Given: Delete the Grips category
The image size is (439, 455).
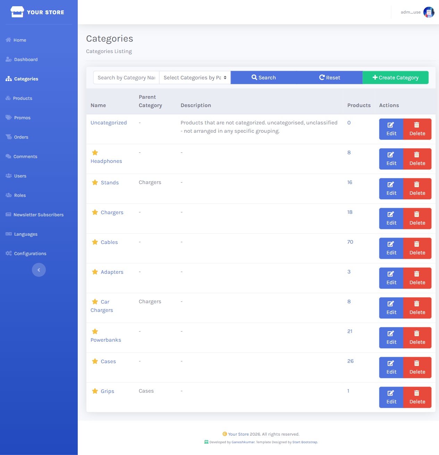Looking at the screenshot, I should click(x=417, y=397).
